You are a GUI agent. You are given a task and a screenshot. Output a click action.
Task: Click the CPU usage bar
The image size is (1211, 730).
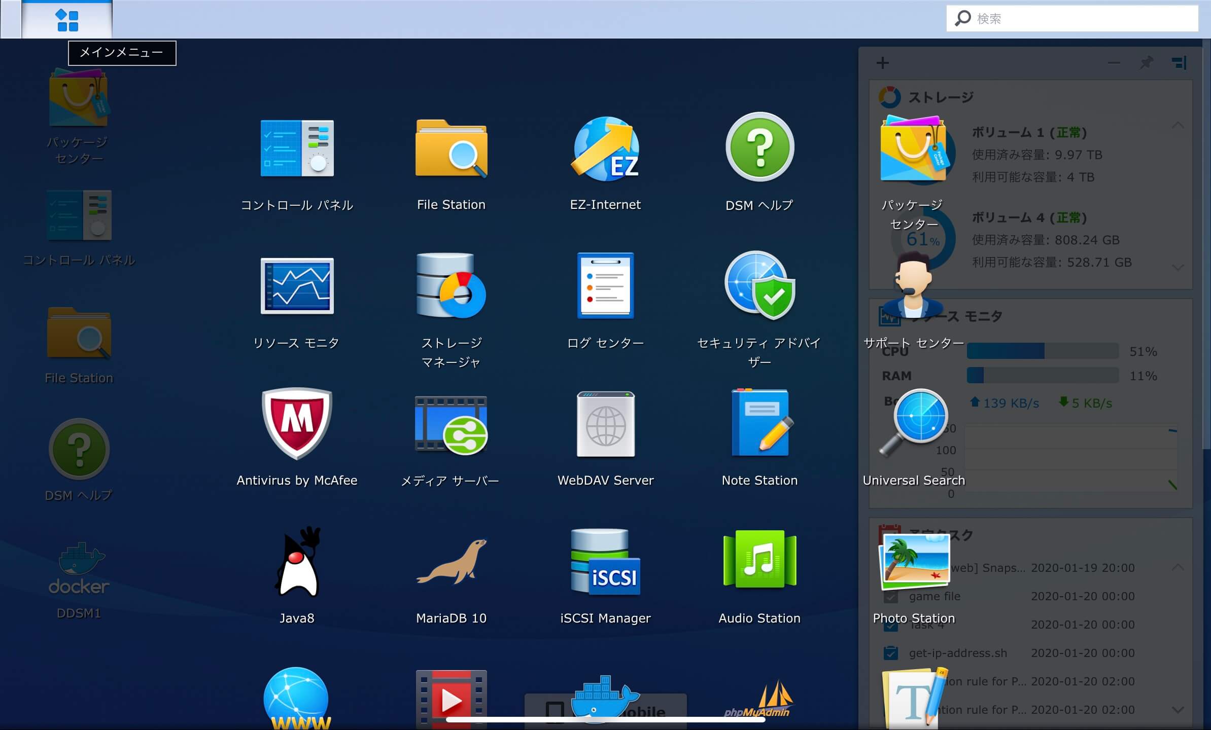(1043, 351)
